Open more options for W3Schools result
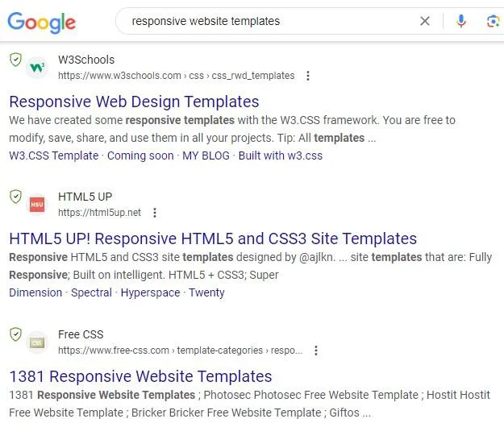The image size is (504, 423). pyautogui.click(x=308, y=76)
